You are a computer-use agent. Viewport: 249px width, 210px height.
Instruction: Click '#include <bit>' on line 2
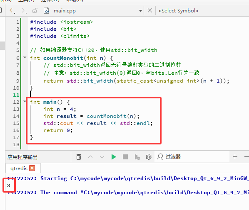coord(53,29)
